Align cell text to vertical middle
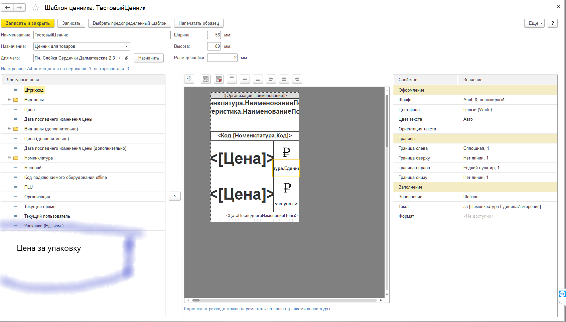Screen dimensions: 566x322 pyautogui.click(x=245, y=79)
